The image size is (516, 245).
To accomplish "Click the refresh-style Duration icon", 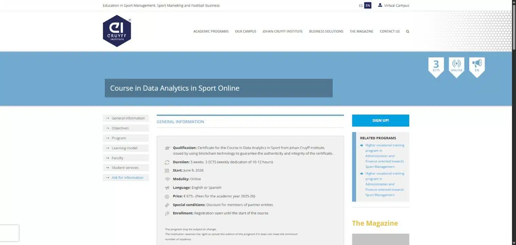I will [x=167, y=162].
